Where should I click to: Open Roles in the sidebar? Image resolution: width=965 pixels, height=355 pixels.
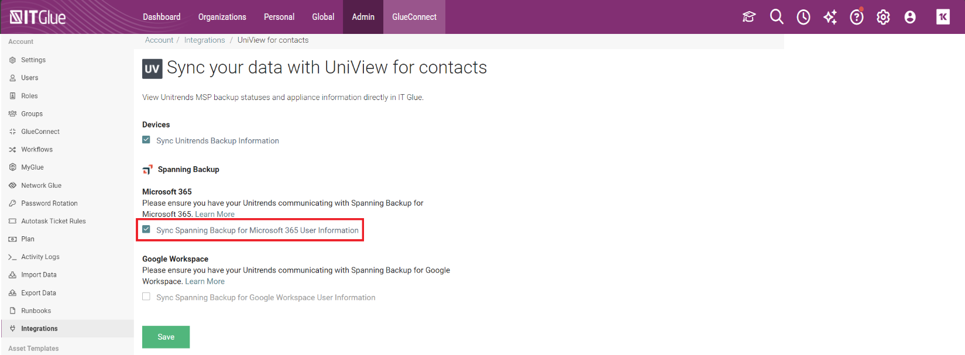click(x=29, y=96)
